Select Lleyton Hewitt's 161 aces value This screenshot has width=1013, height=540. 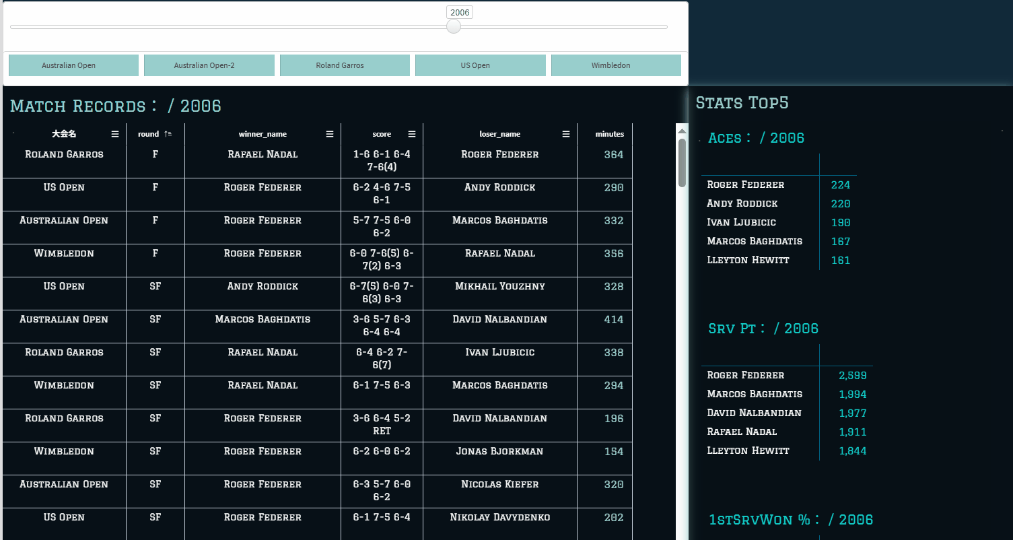click(841, 261)
